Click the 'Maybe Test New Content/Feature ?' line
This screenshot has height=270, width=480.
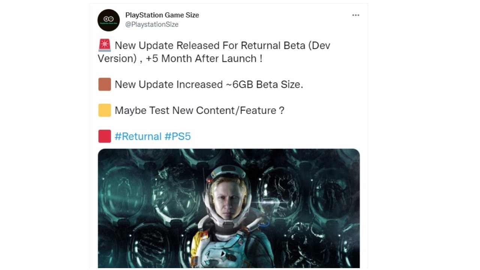(x=199, y=110)
